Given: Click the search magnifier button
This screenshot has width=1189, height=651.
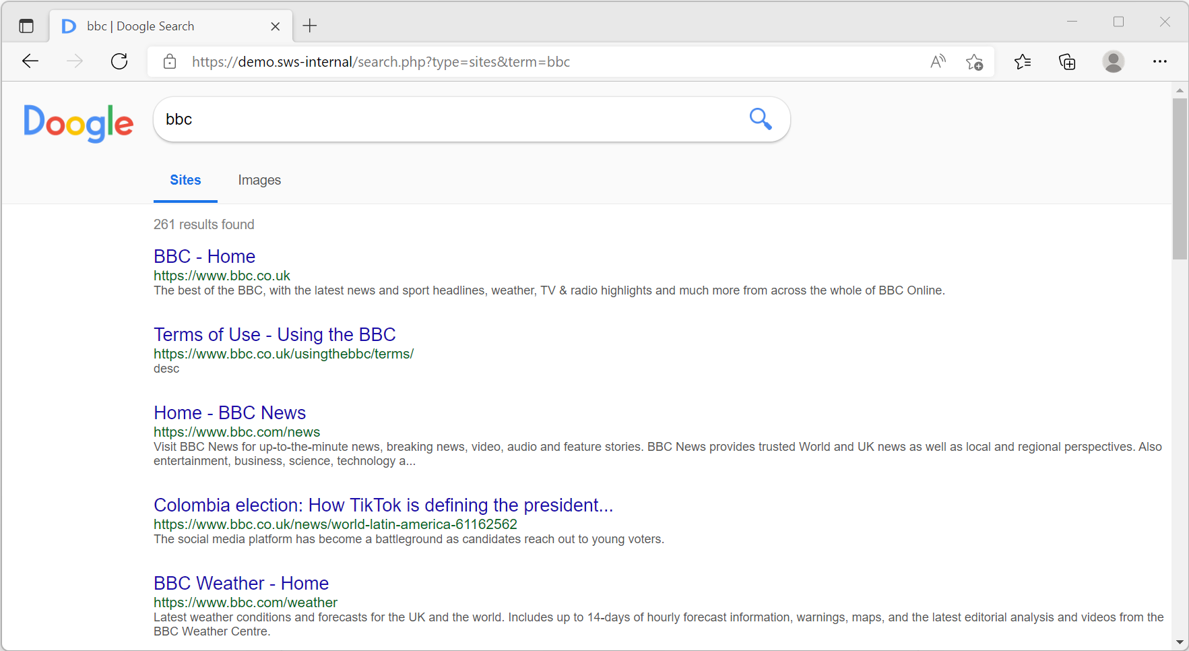Looking at the screenshot, I should click(x=761, y=119).
